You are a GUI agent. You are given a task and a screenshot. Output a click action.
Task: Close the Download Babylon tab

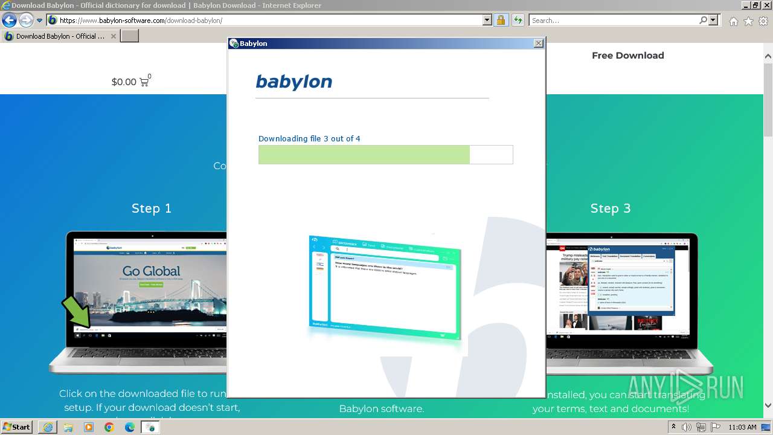[113, 36]
